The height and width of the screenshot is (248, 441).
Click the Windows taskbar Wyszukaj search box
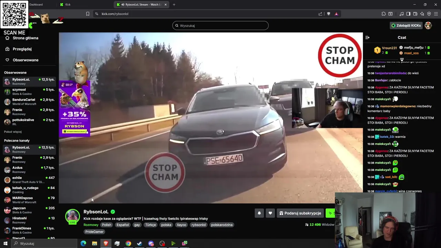pyautogui.click(x=43, y=244)
